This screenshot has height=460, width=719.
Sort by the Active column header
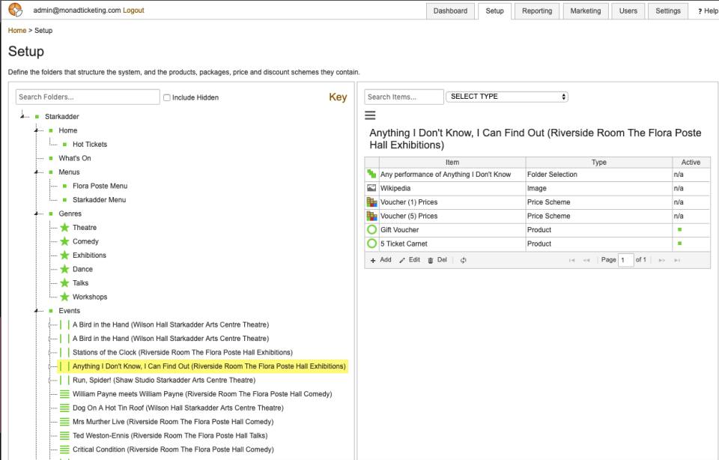tap(691, 163)
